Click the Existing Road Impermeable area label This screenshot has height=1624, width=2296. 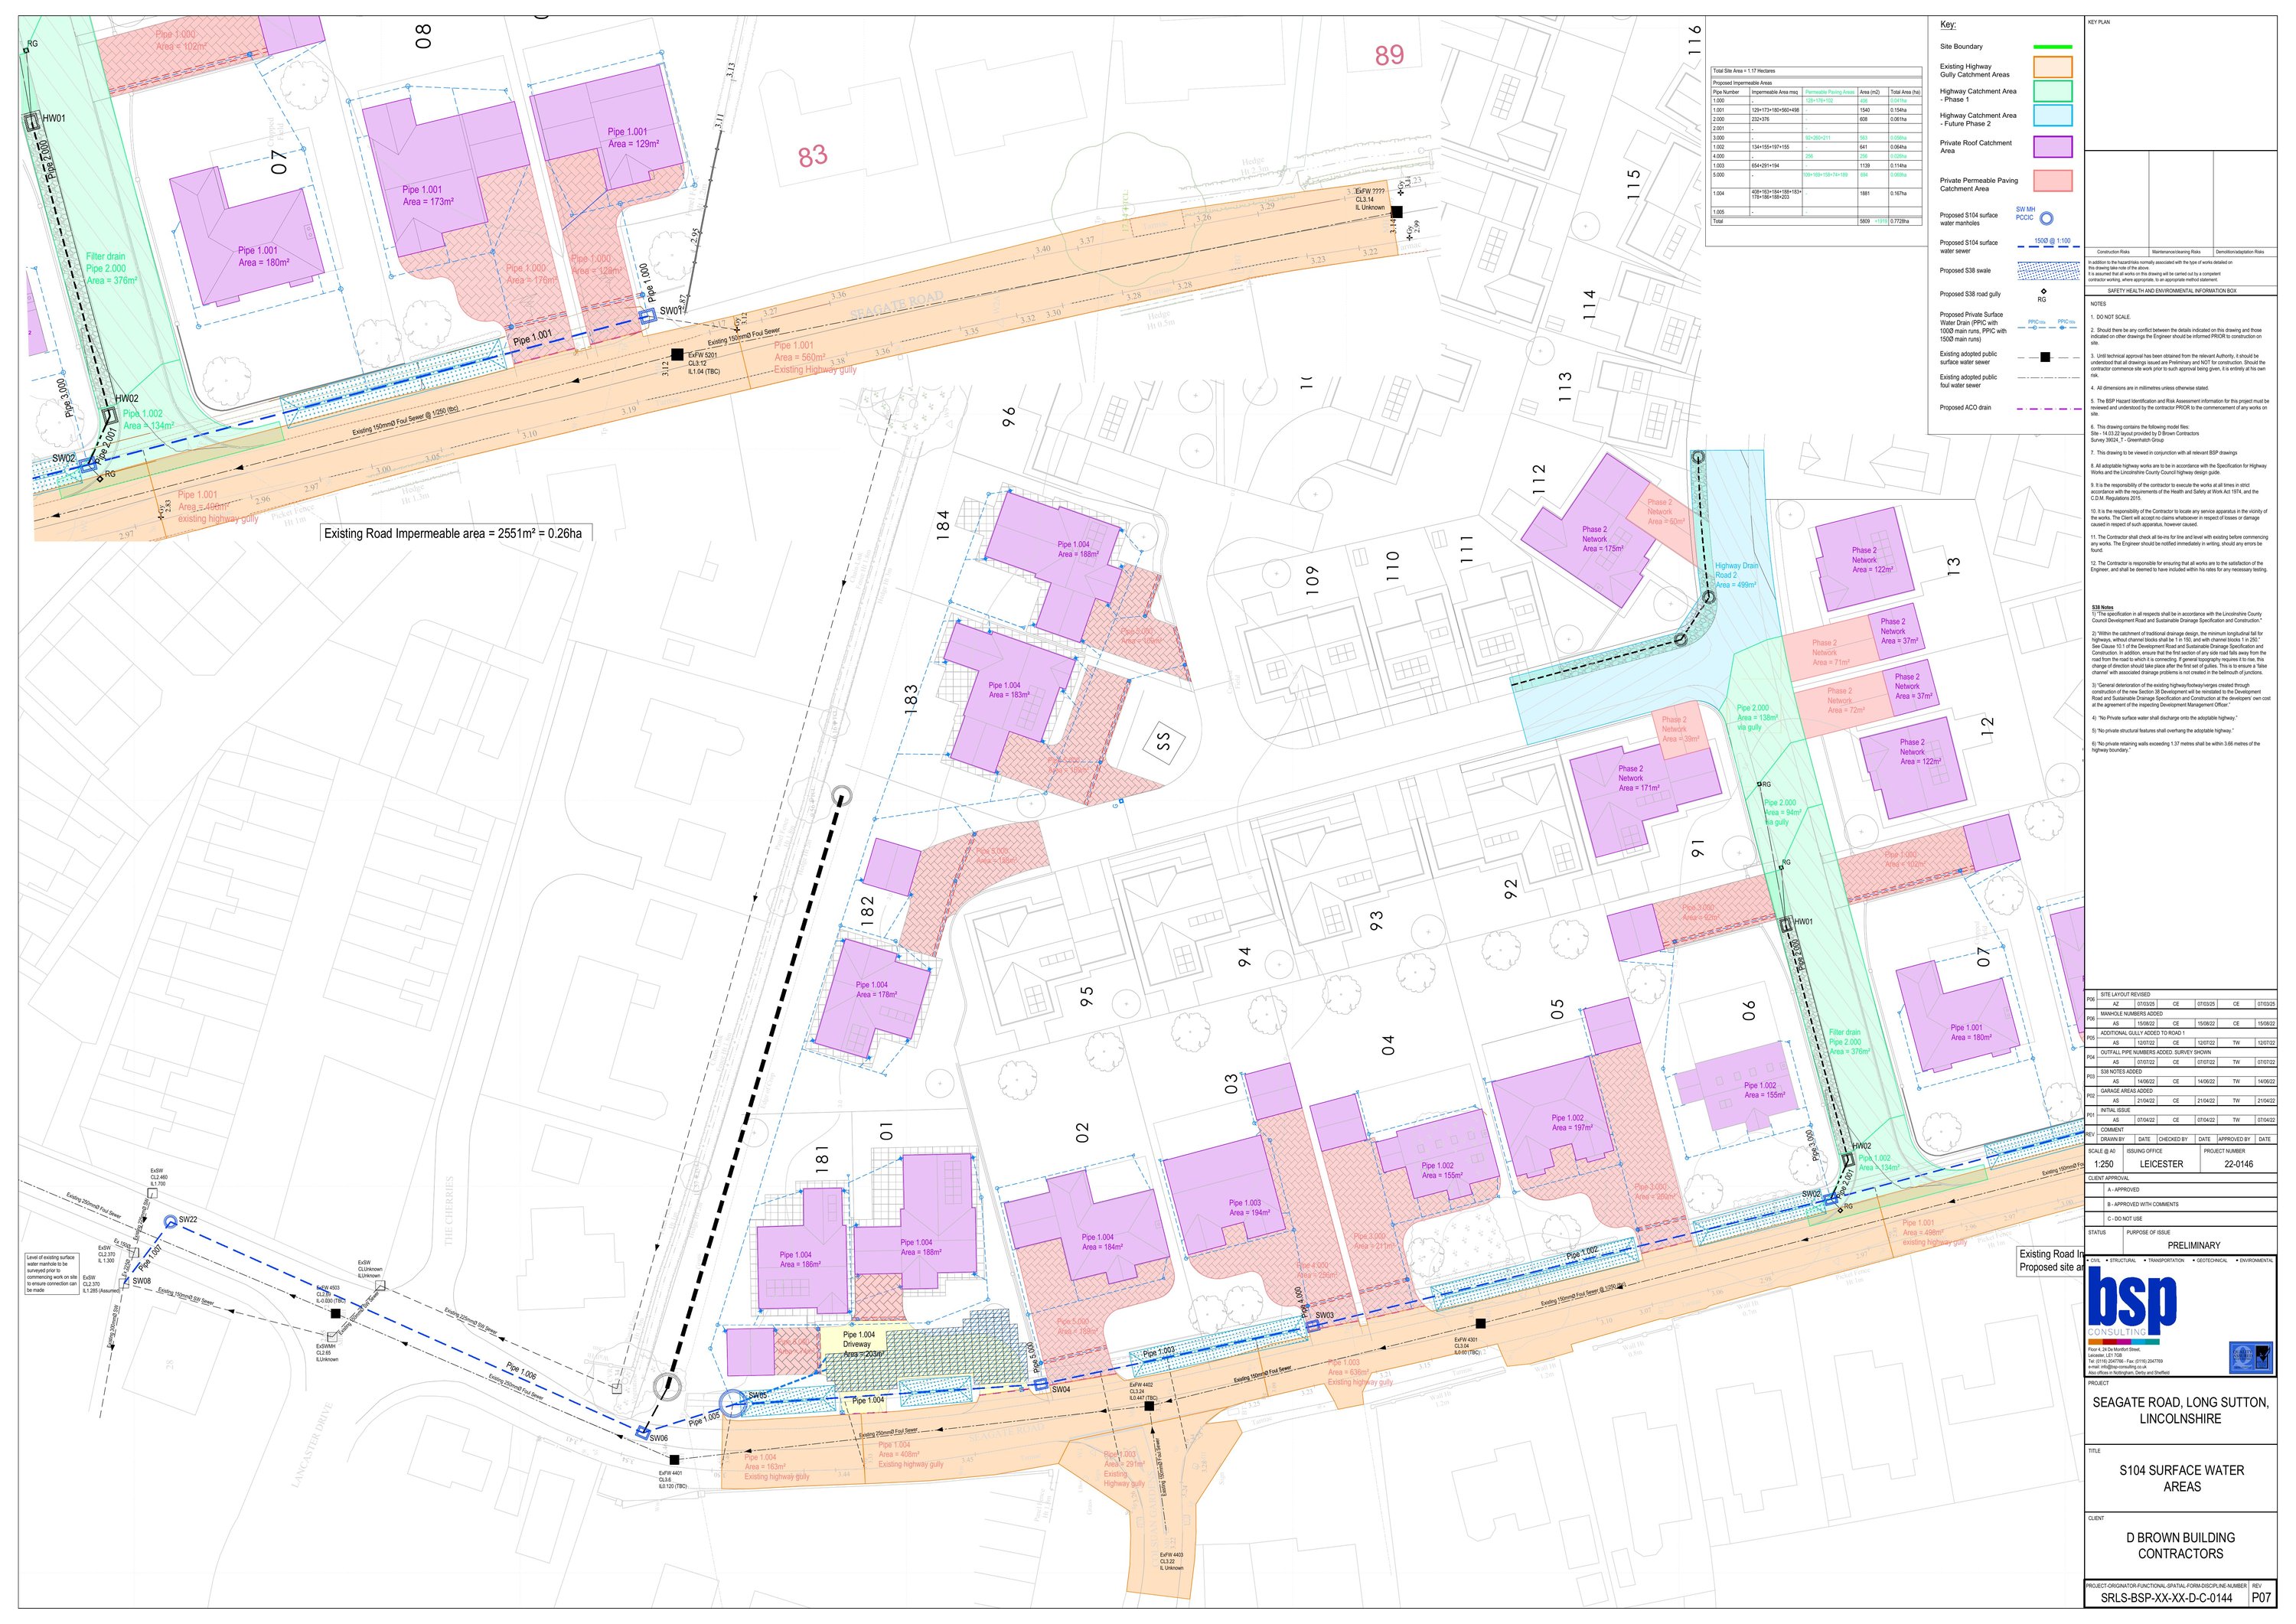pyautogui.click(x=452, y=533)
